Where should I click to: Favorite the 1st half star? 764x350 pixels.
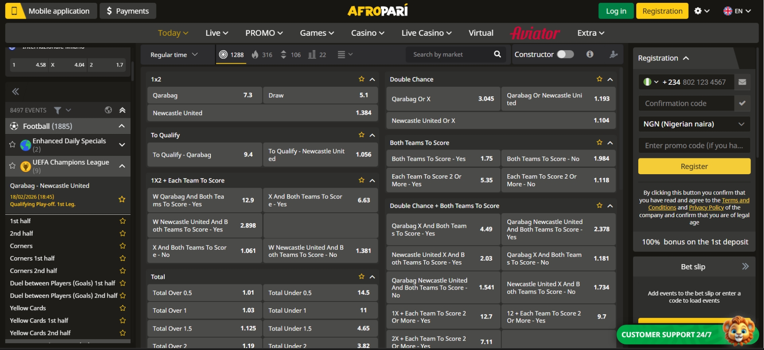point(123,221)
